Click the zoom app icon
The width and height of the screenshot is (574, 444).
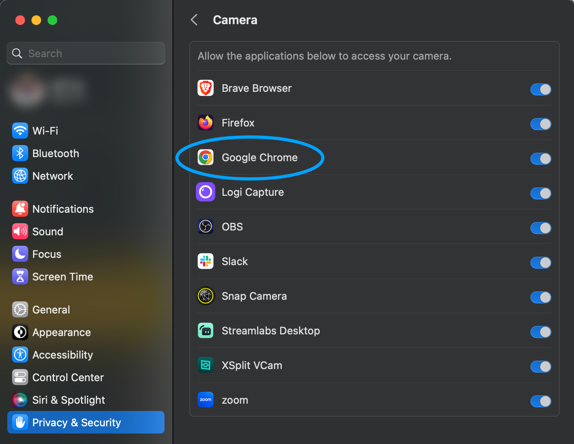pyautogui.click(x=206, y=400)
